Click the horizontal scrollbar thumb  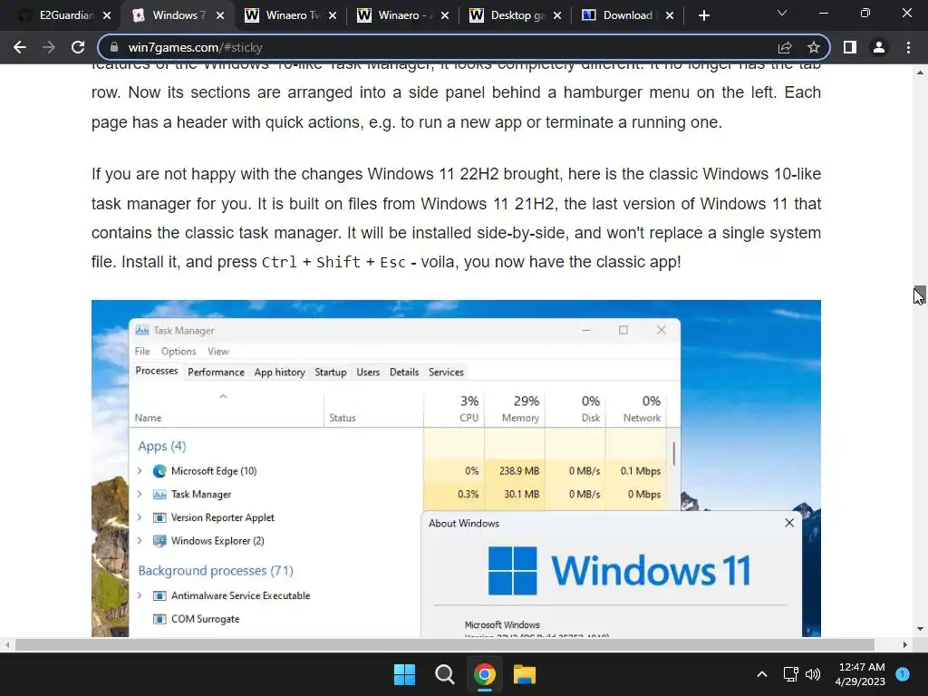444,644
